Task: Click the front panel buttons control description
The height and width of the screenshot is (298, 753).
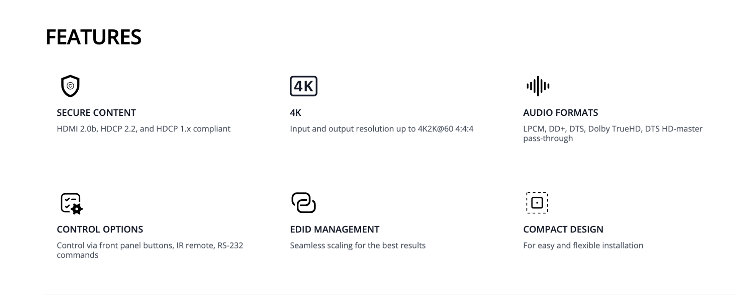Action: [x=150, y=250]
